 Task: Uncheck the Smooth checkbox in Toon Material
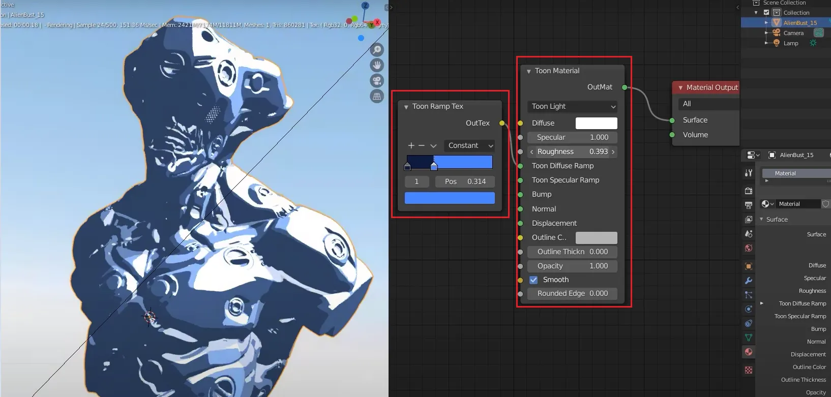coord(533,280)
